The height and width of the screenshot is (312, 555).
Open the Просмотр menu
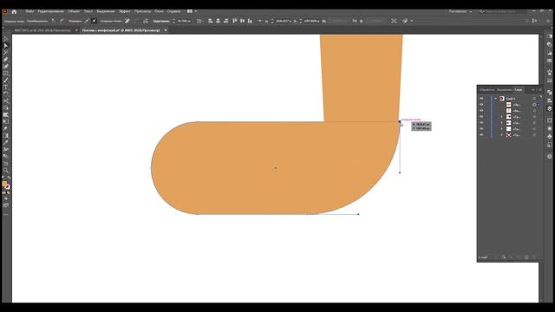(x=142, y=11)
